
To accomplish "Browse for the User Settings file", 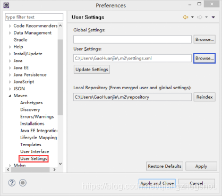I will [204, 58].
